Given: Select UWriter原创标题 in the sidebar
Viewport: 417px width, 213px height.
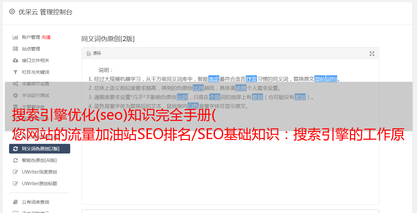Looking at the screenshot, I should (39, 184).
